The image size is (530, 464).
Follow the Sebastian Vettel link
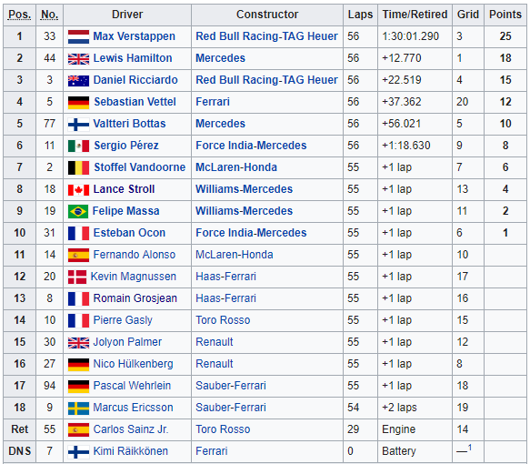coord(135,102)
